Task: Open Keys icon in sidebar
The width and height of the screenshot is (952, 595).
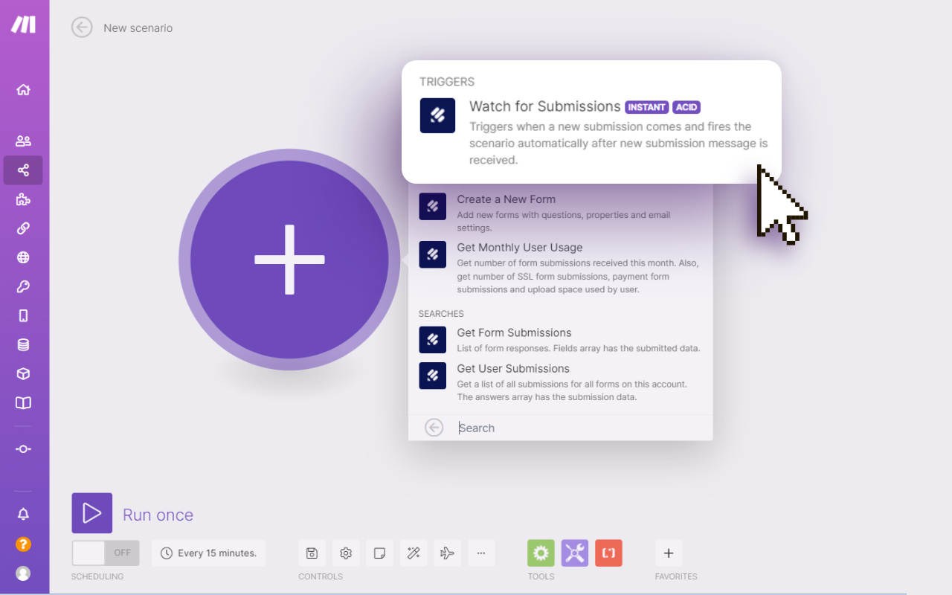Action: click(23, 286)
